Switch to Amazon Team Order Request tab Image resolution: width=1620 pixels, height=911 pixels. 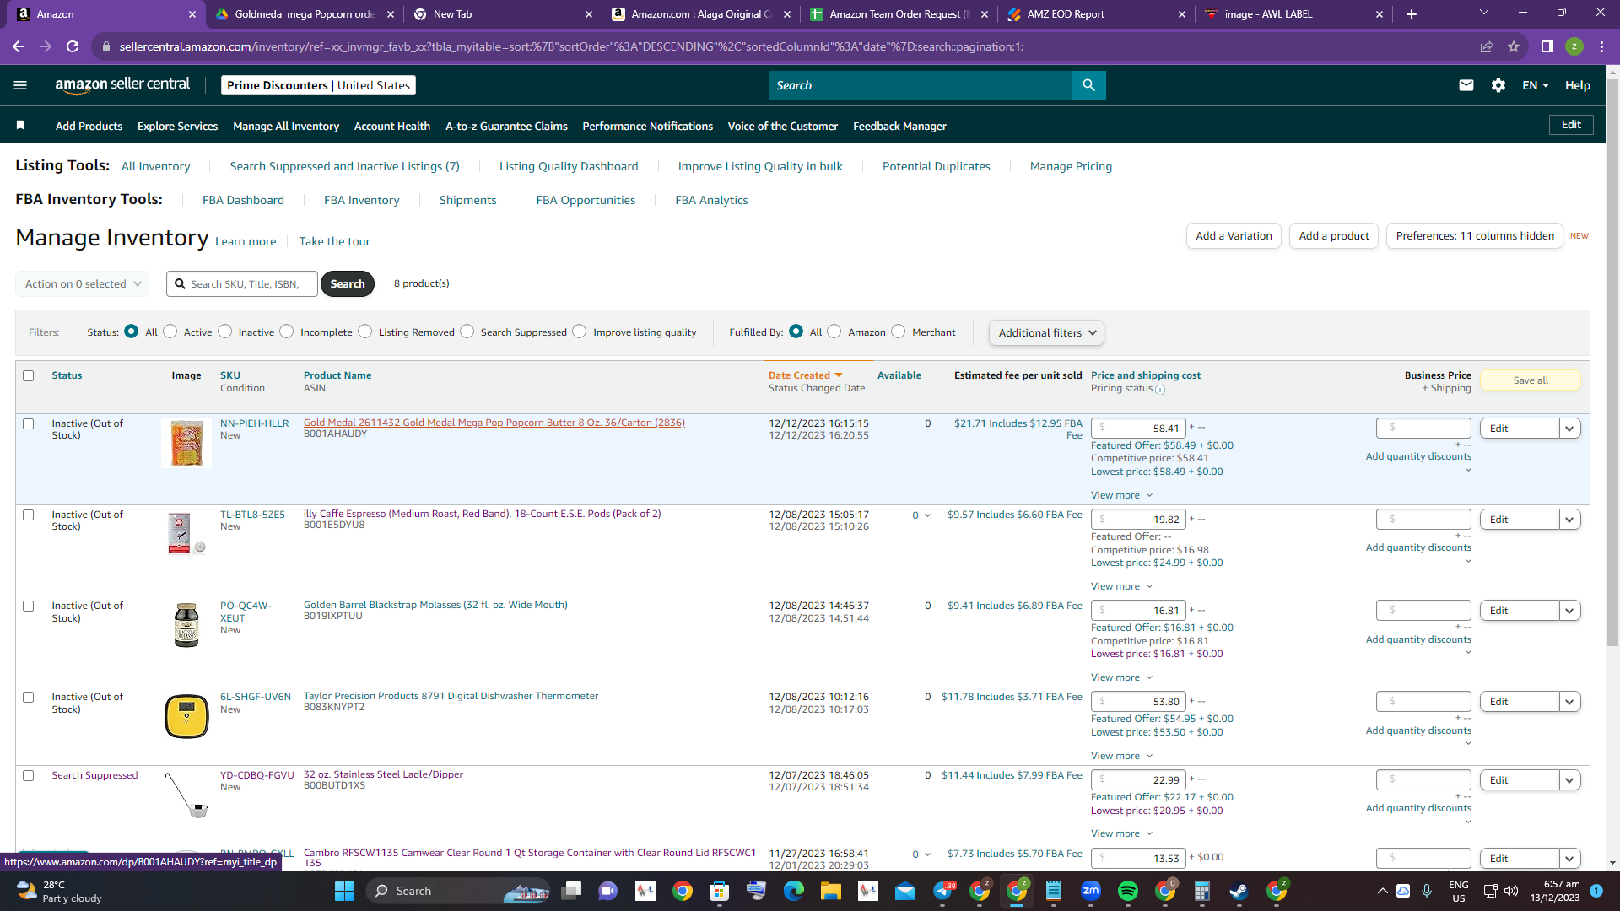[898, 14]
